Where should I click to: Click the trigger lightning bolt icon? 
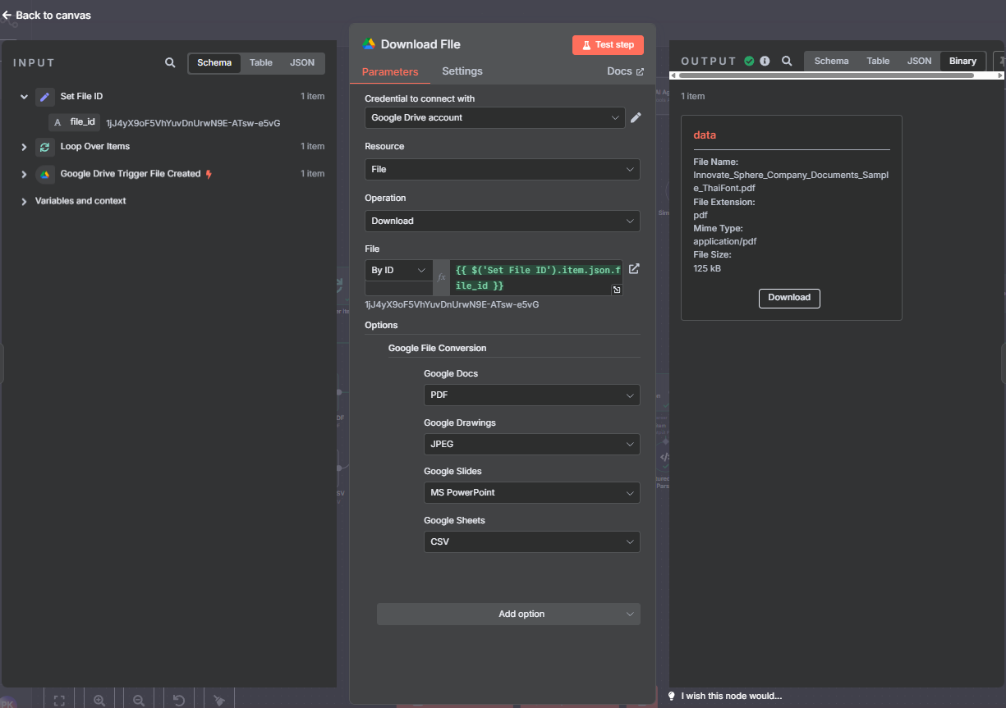tap(209, 174)
